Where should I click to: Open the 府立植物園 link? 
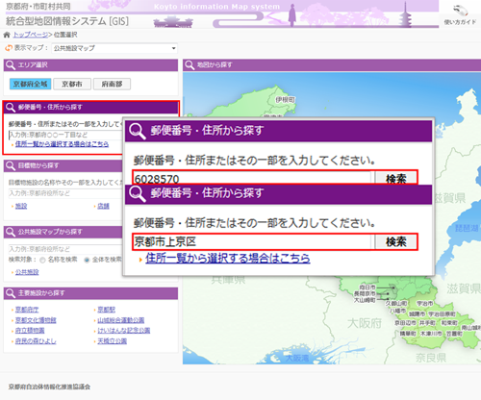coord(30,331)
